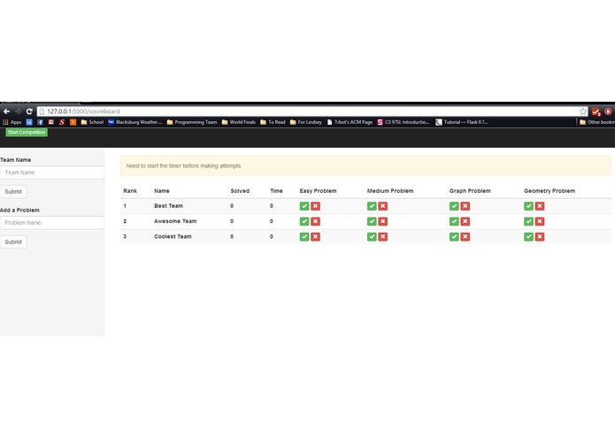Mark Geometry Problem correct for Coolest Team

[x=528, y=237]
